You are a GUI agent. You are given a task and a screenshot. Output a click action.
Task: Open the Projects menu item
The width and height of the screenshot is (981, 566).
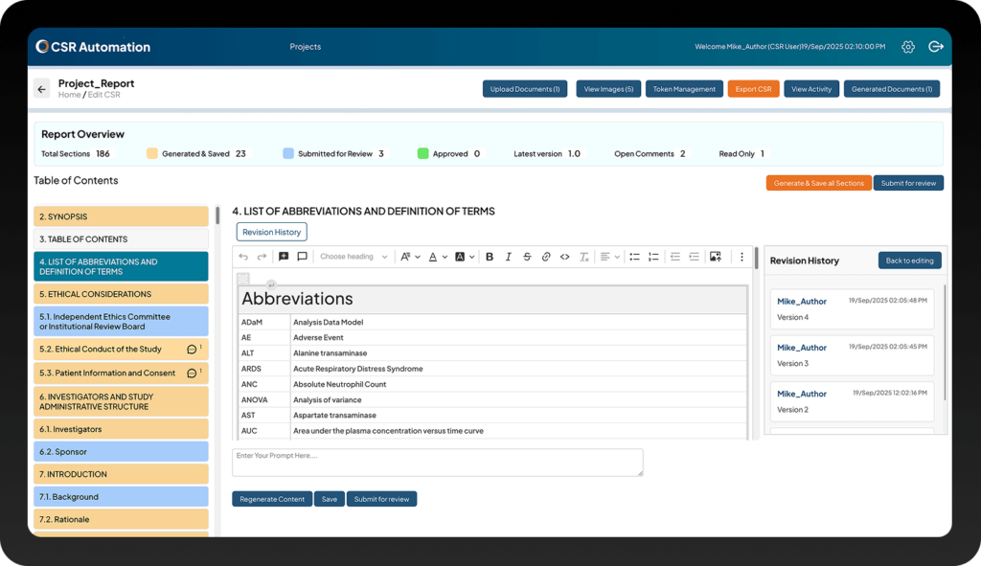point(306,47)
